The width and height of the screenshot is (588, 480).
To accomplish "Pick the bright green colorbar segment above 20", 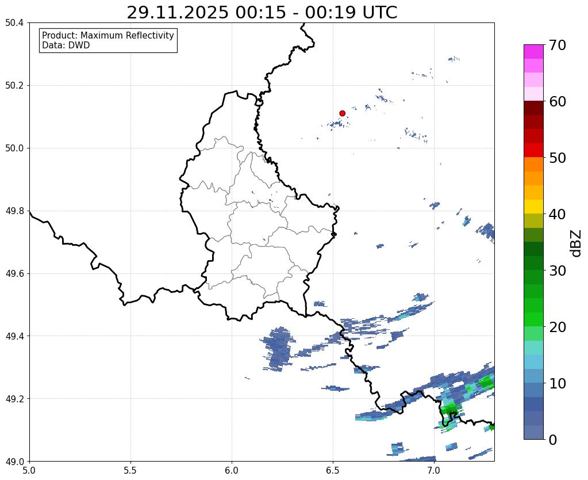I will [x=533, y=319].
